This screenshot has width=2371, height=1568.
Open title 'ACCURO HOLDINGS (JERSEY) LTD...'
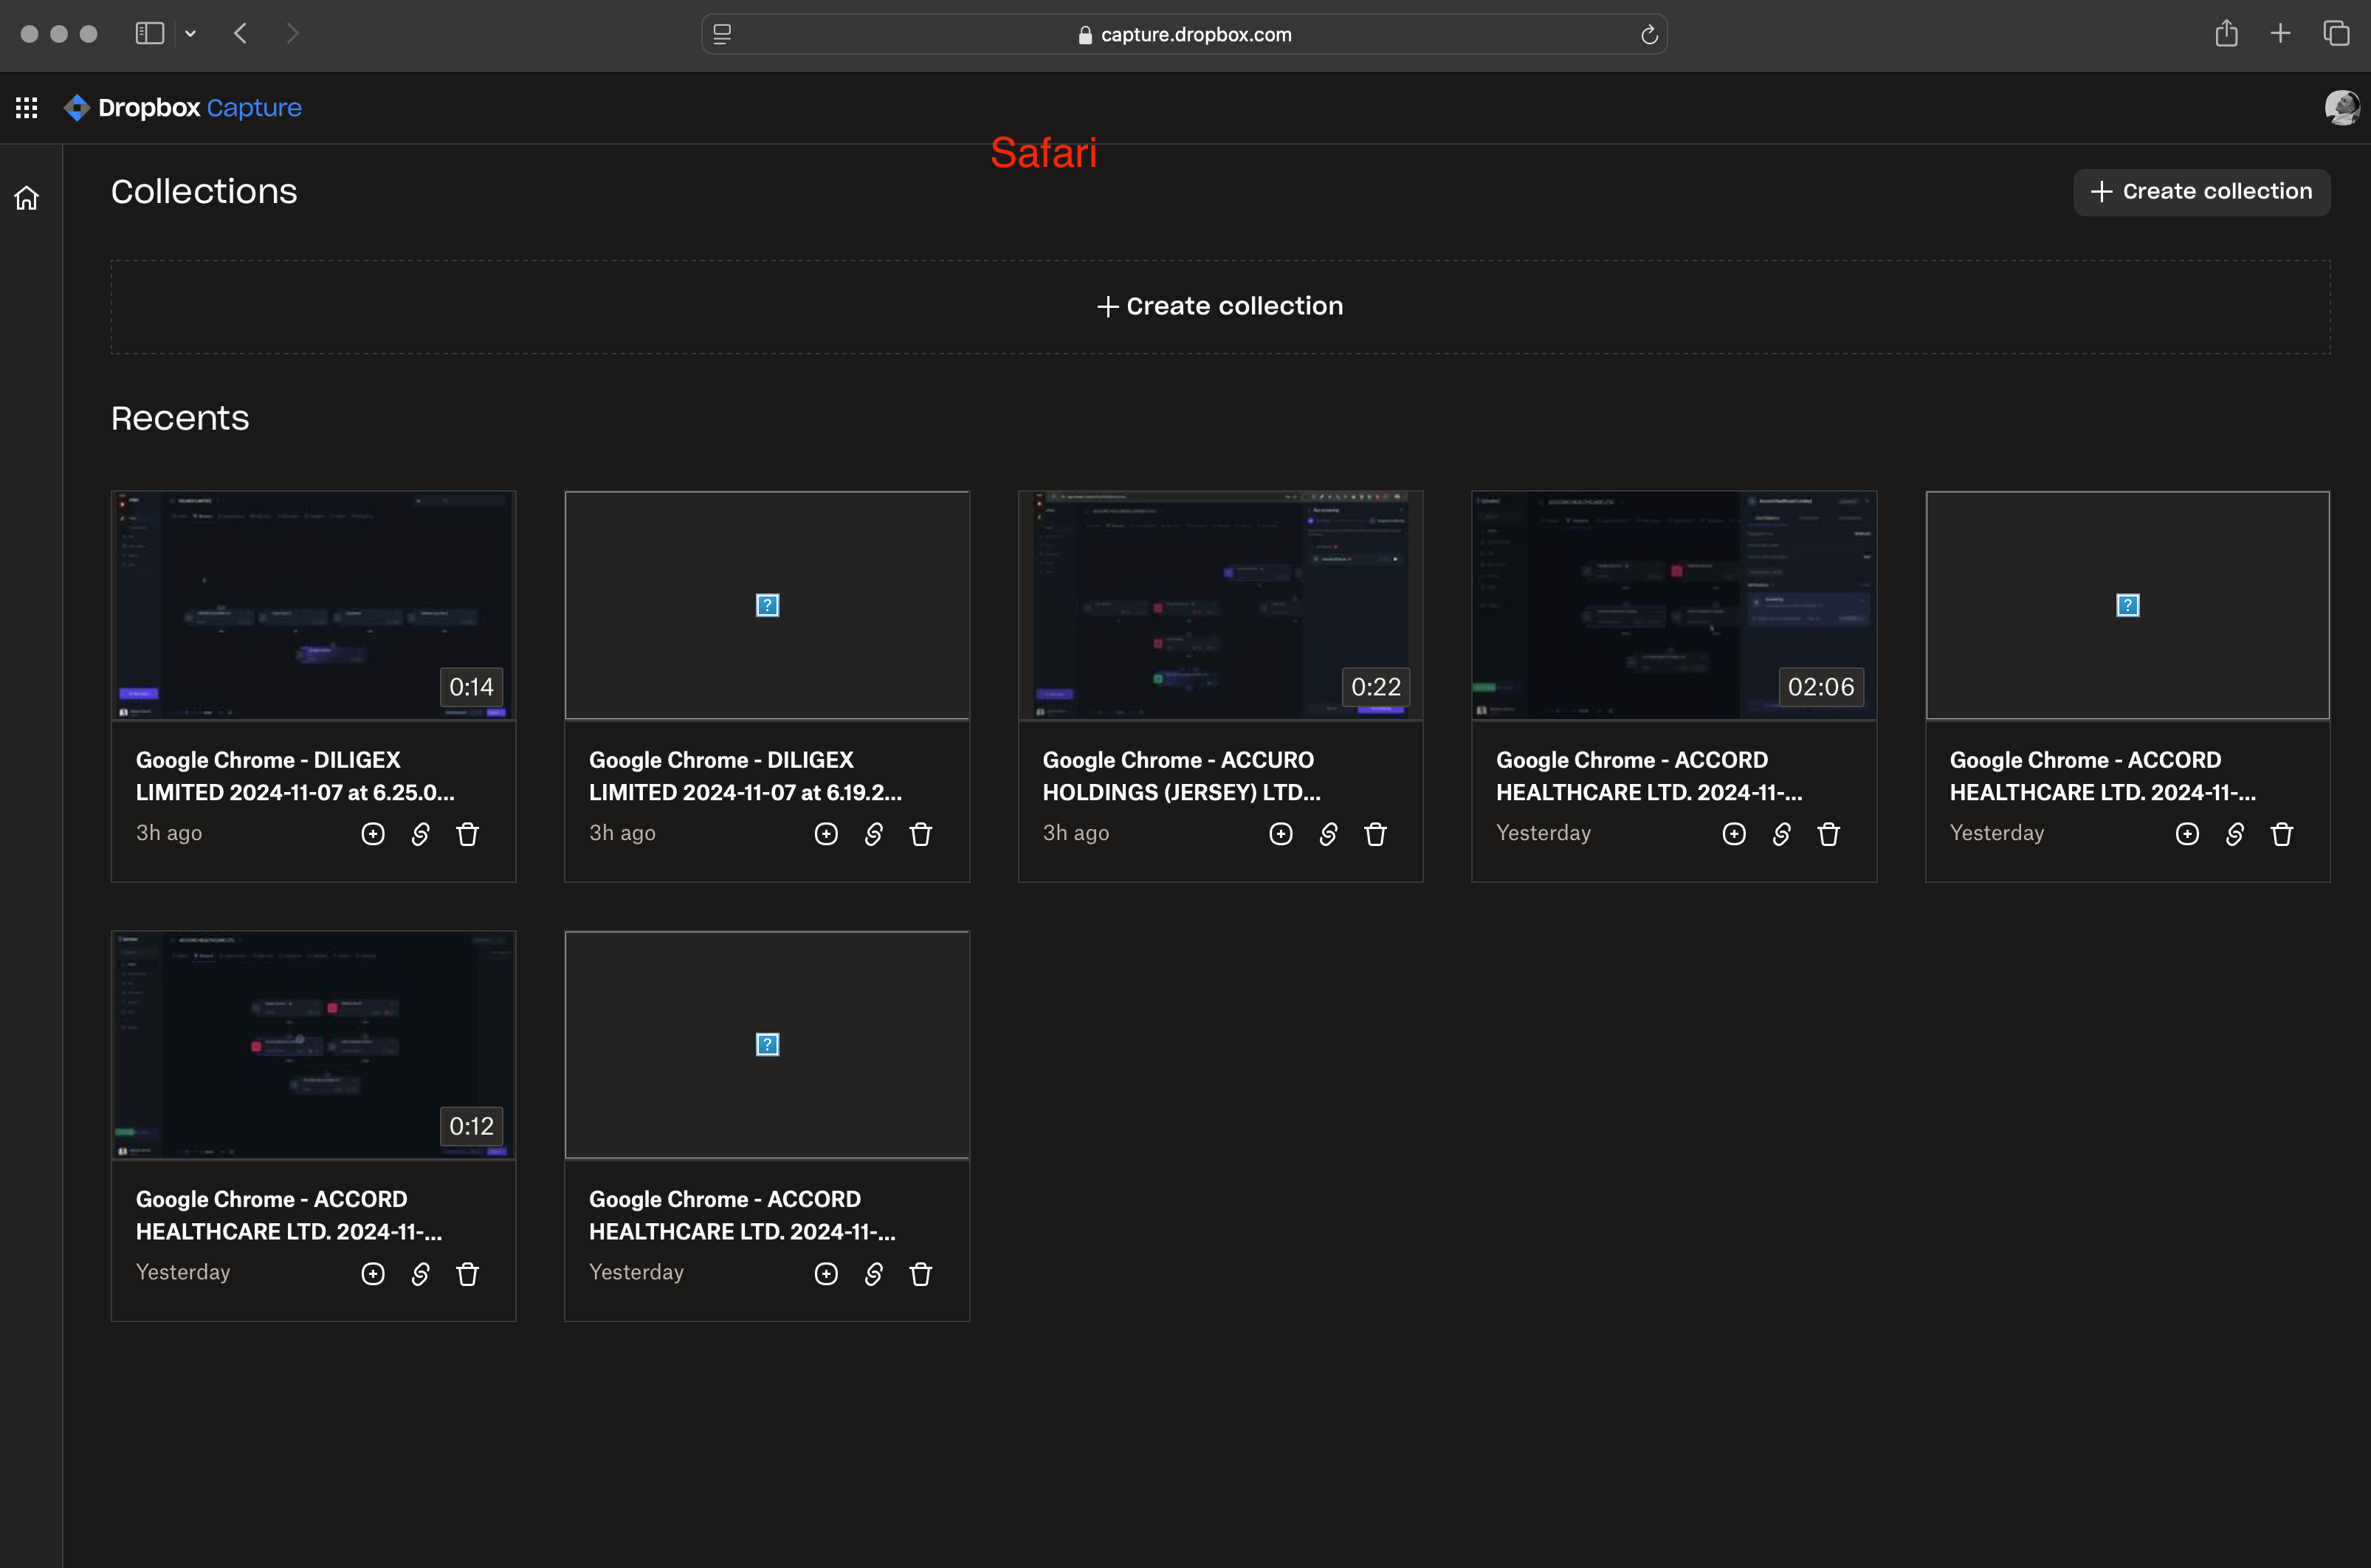(1182, 776)
